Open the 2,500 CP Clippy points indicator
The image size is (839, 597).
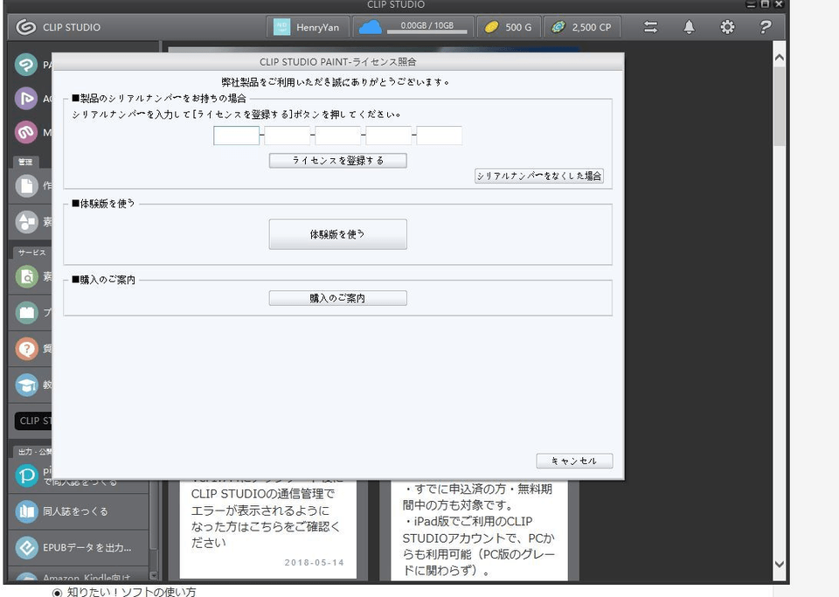tap(582, 27)
